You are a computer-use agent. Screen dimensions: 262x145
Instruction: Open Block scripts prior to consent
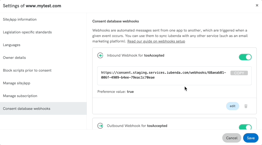(x=27, y=70)
